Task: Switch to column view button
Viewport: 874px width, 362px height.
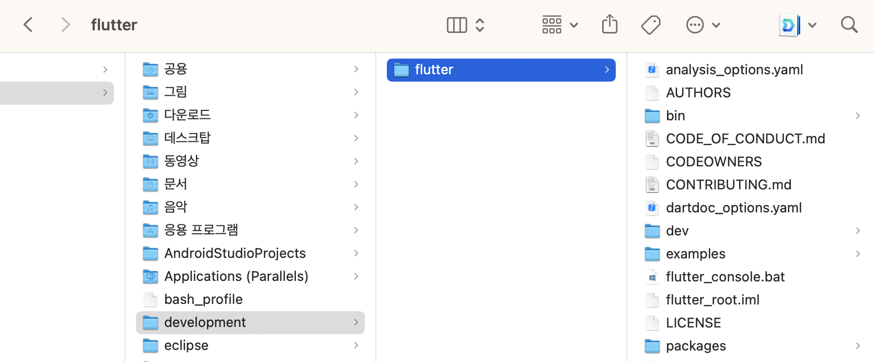Action: [457, 25]
